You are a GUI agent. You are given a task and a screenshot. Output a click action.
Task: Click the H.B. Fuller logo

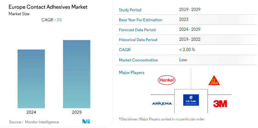coord(191,100)
